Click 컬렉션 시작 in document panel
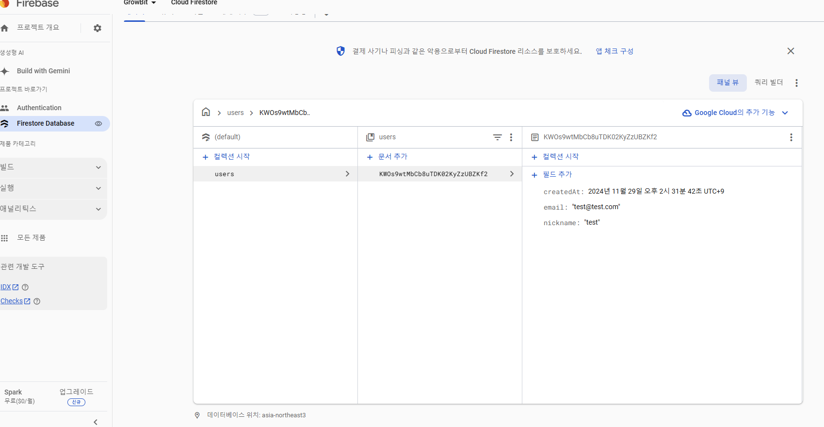 [x=561, y=157]
